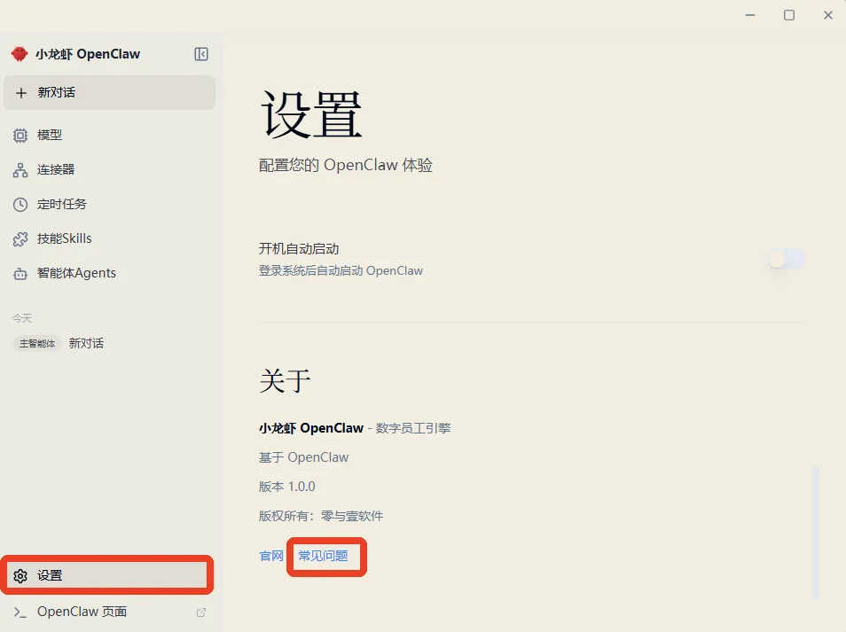This screenshot has height=632, width=846.
Task: Click the 版权所有：零与壹软件 text
Action: (321, 516)
